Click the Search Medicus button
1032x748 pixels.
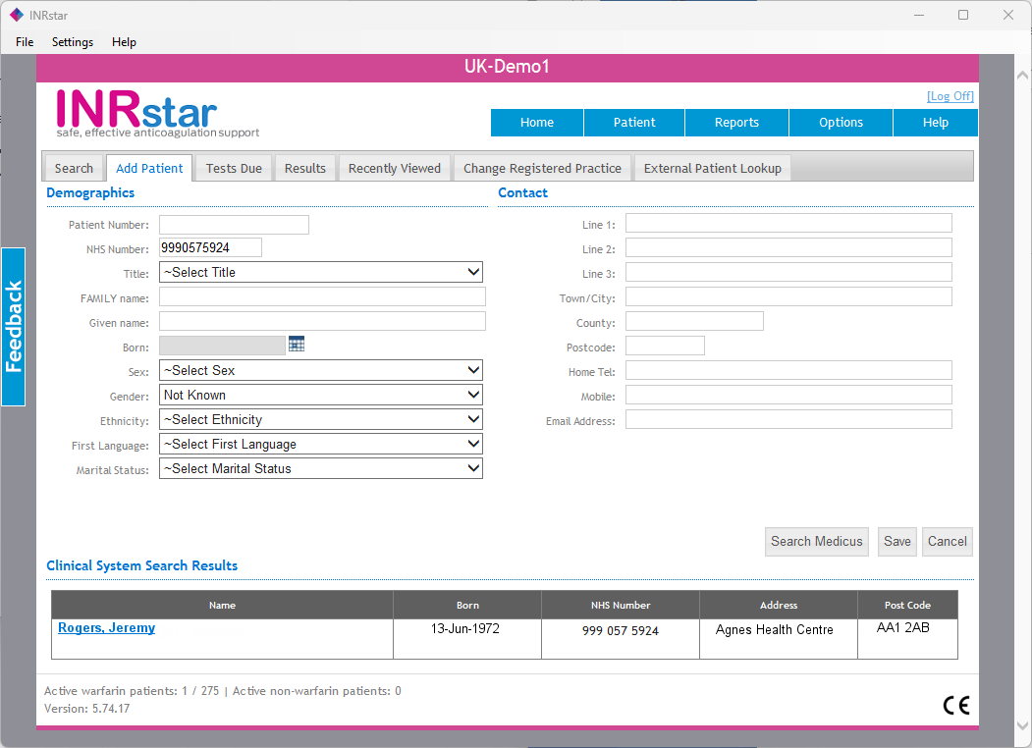click(x=816, y=542)
